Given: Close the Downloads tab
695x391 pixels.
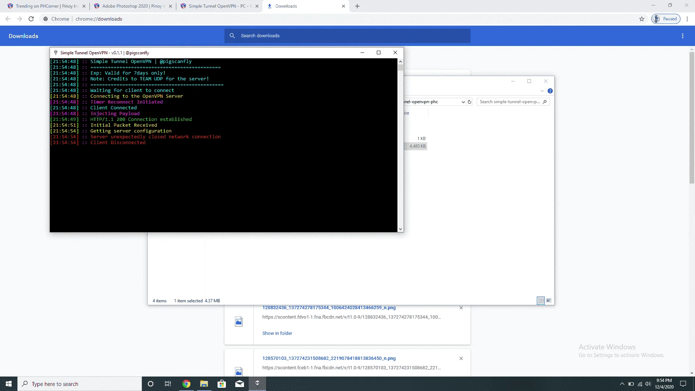Looking at the screenshot, I should tap(344, 6).
